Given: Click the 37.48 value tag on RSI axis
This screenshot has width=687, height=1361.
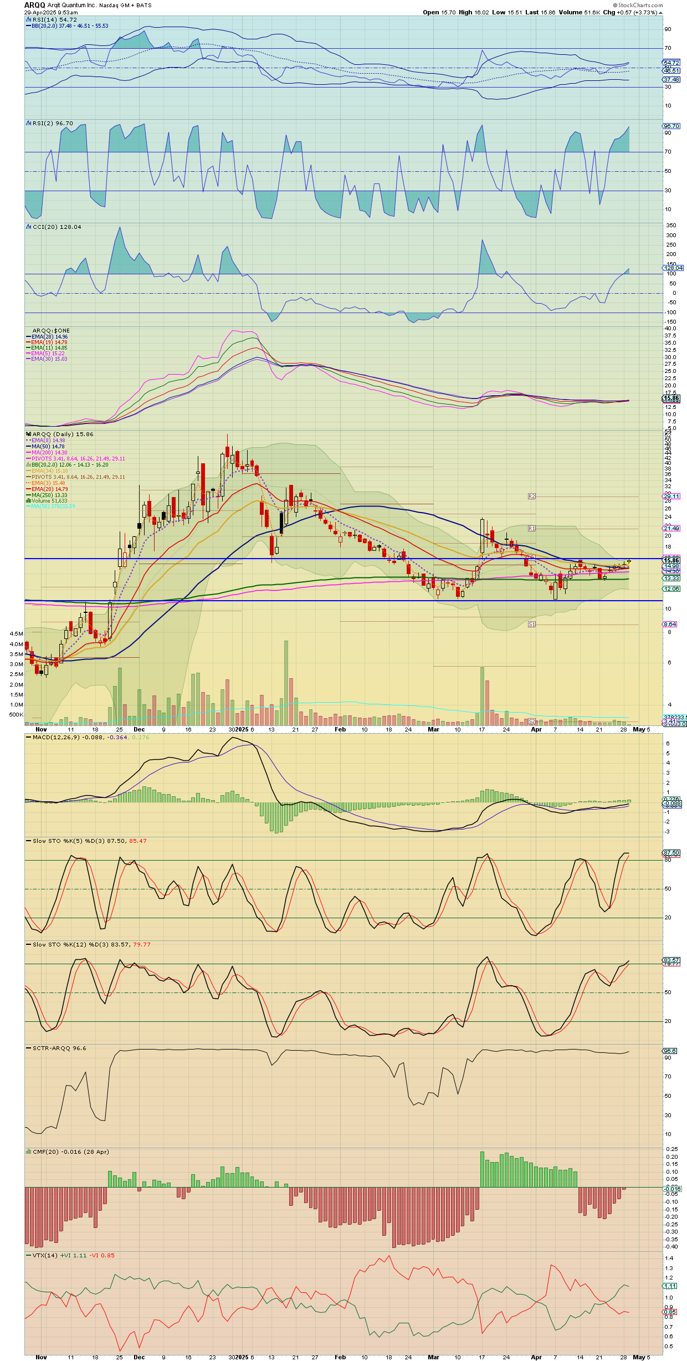Looking at the screenshot, I should point(671,80).
